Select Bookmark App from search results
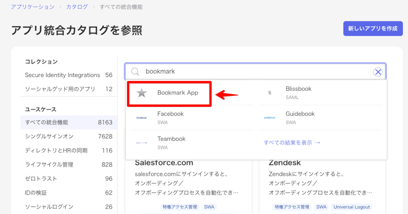The image size is (408, 214). point(177,93)
